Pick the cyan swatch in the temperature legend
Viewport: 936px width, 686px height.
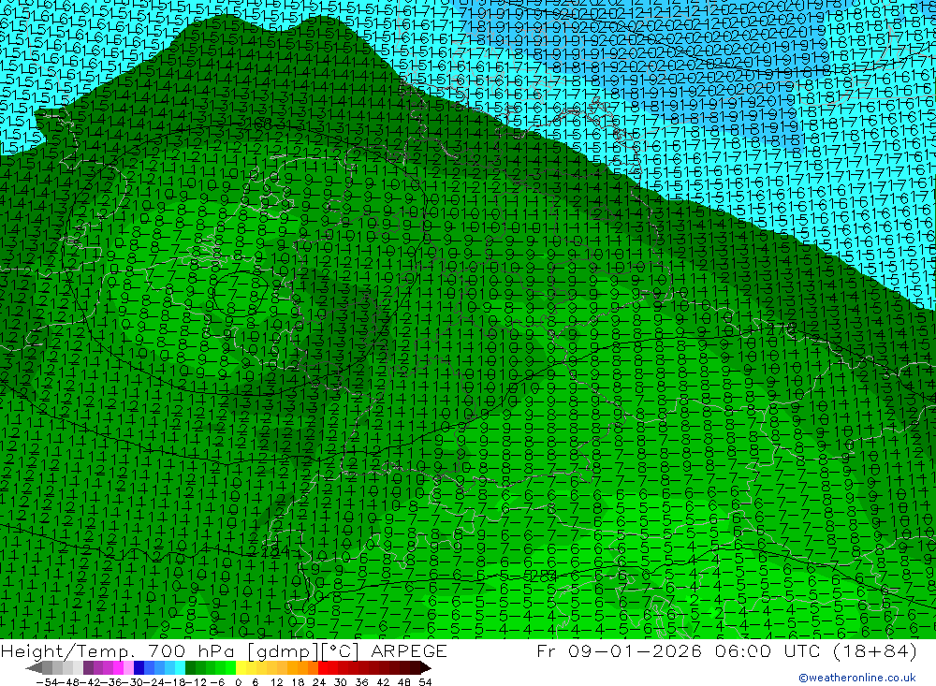[x=180, y=668]
